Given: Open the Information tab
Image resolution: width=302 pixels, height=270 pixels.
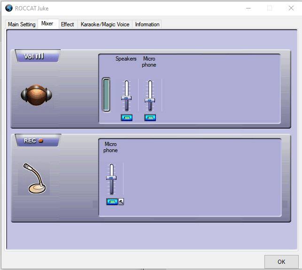Looking at the screenshot, I should (x=147, y=24).
